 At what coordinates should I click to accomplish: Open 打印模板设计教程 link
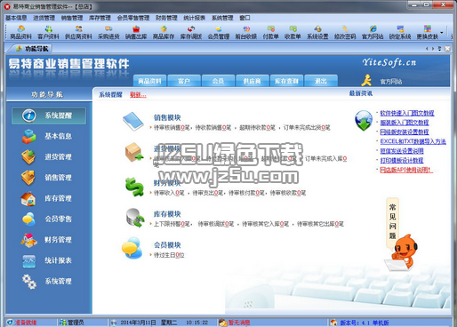402,160
